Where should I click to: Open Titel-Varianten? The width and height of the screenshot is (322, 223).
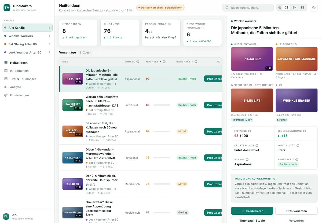(x=296, y=211)
